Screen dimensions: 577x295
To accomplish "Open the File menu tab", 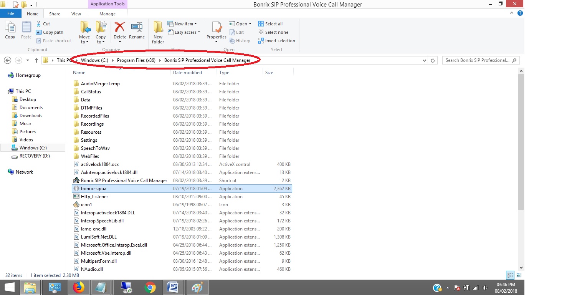I will (11, 13).
